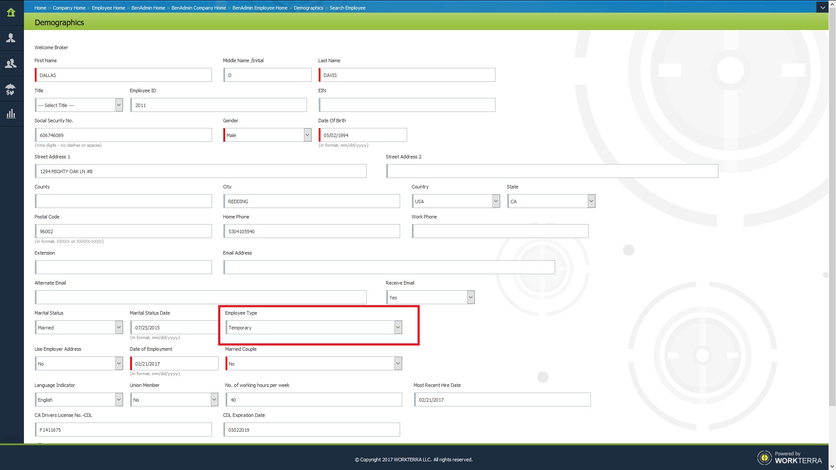Click the Social Security No. field
The height and width of the screenshot is (470, 836).
(123, 135)
